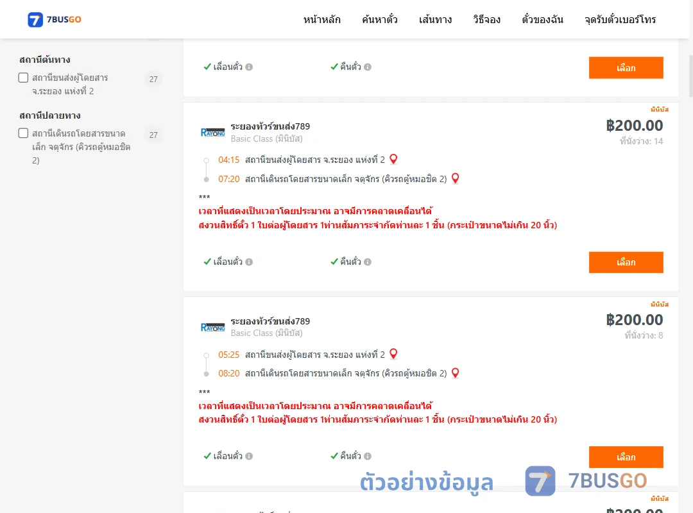Image resolution: width=693 pixels, height=513 pixels.
Task: Click ที่นั่งว่าง: 8 seat count
Action: pyautogui.click(x=644, y=335)
